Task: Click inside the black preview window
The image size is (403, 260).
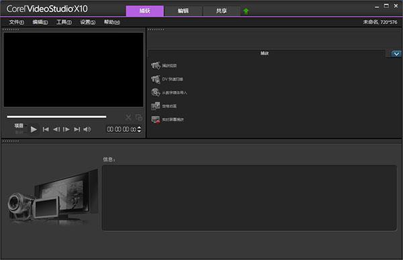Action: point(73,70)
